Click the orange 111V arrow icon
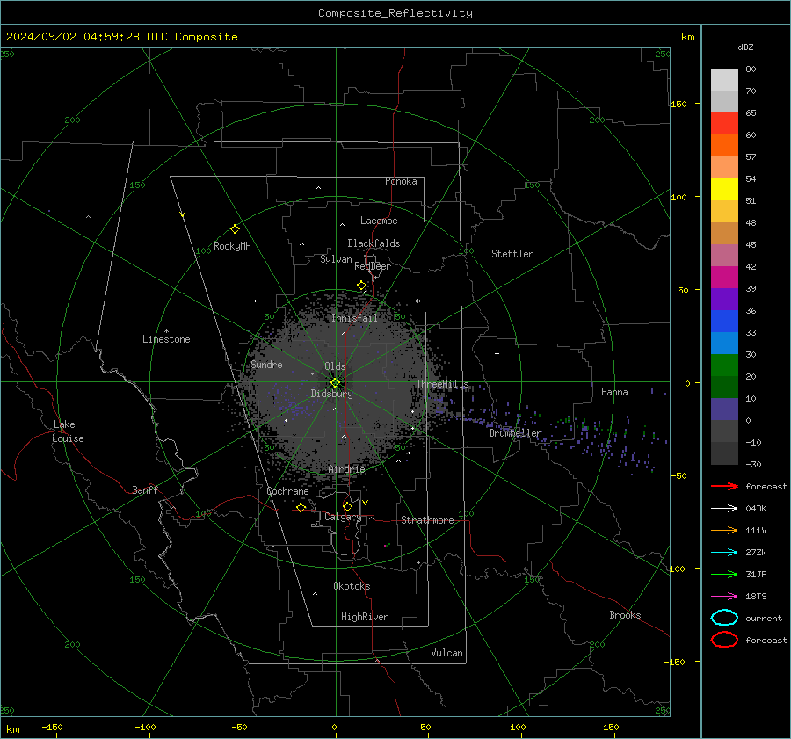791x739 pixels. click(724, 530)
